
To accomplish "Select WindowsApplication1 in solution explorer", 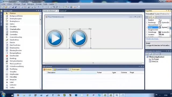I will pos(156,57).
